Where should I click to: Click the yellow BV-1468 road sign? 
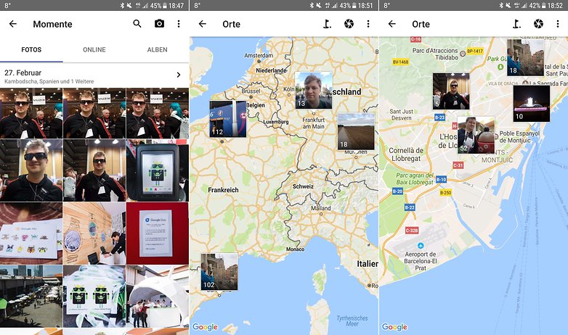400,62
